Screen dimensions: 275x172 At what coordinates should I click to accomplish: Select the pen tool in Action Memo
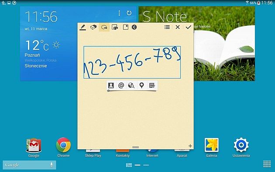(82, 28)
